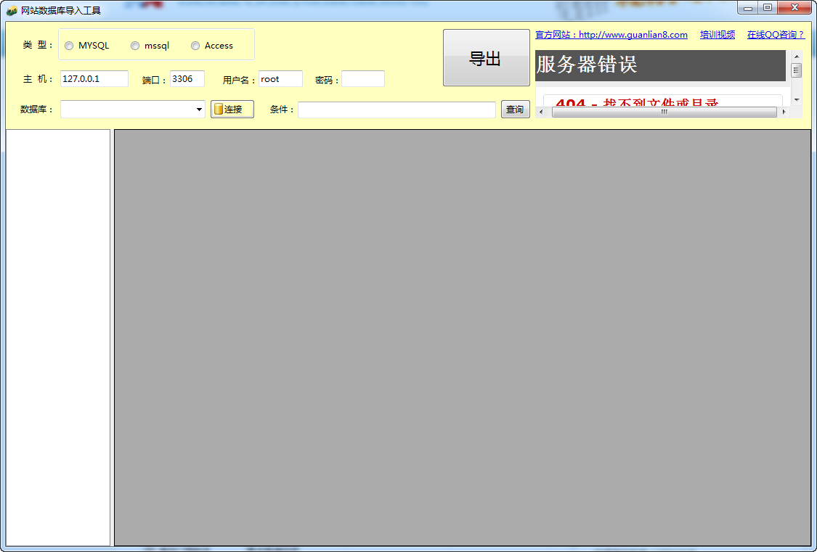Click the horizontal scroll right arrow
Image resolution: width=817 pixels, height=552 pixels.
tap(784, 112)
